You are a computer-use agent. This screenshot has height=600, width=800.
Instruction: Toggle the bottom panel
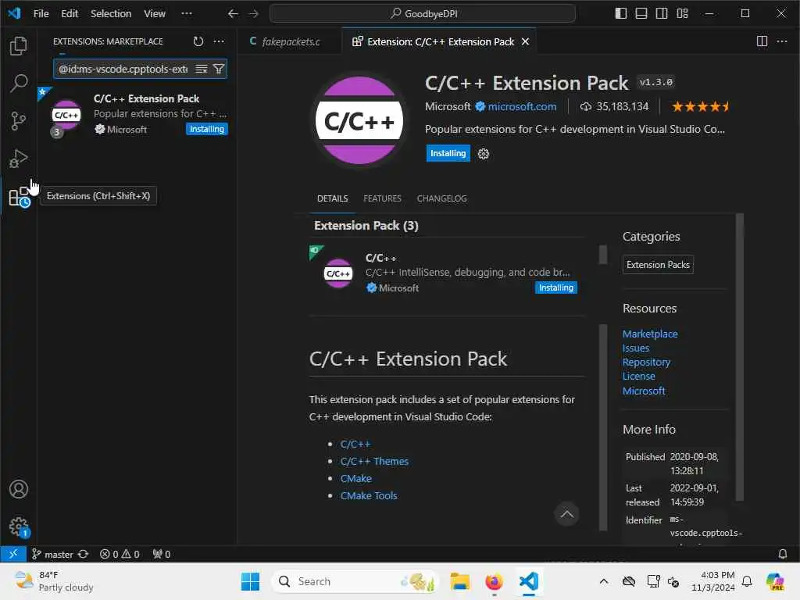point(641,13)
